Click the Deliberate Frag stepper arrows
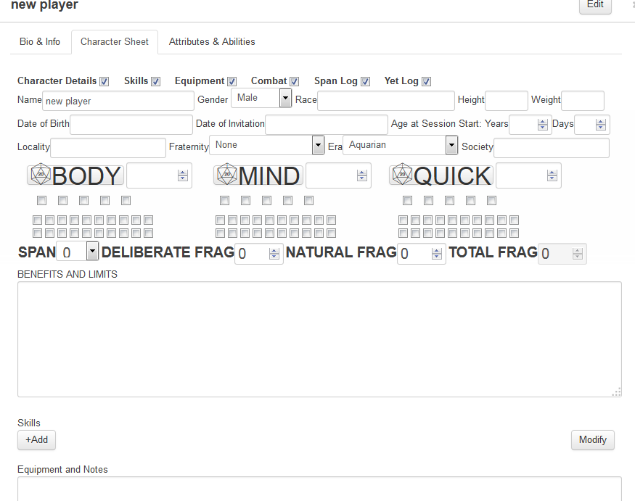The width and height of the screenshot is (635, 501). tap(274, 254)
